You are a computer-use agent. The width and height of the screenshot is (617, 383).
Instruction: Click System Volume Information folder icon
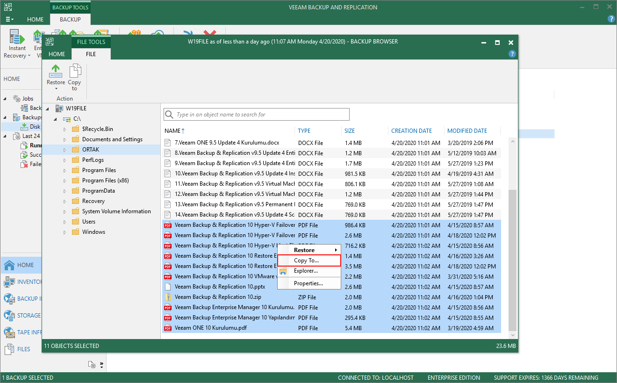pos(75,211)
